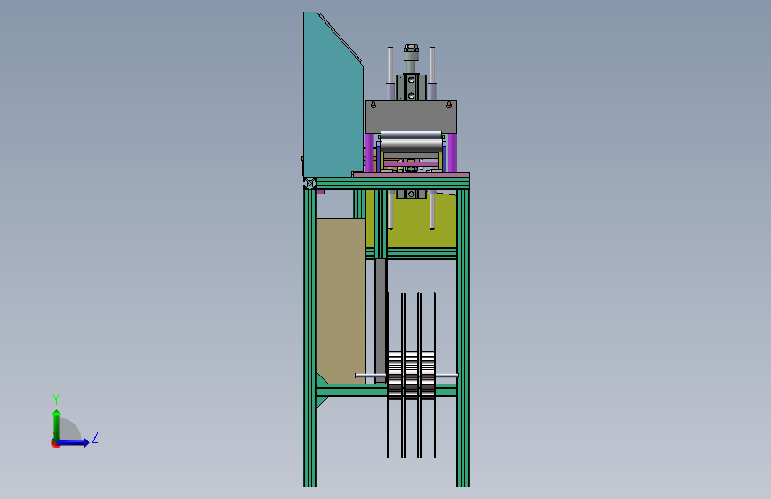Select the left purple support column
The width and height of the screenshot is (771, 499).
tap(369, 153)
